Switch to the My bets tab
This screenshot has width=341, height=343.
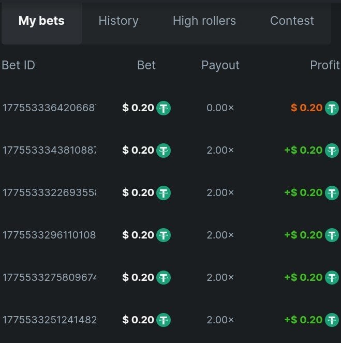[x=41, y=21]
